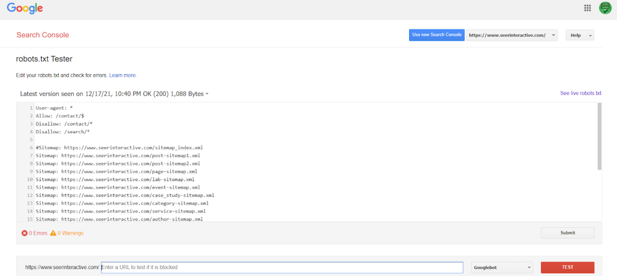Click the Use new Search Console button

click(437, 35)
